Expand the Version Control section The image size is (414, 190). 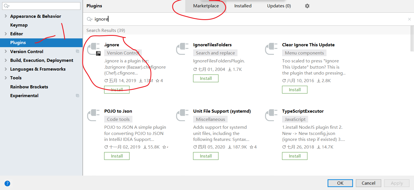tap(6, 51)
